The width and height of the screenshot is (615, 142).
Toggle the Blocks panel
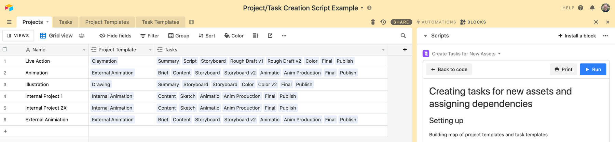pyautogui.click(x=473, y=22)
